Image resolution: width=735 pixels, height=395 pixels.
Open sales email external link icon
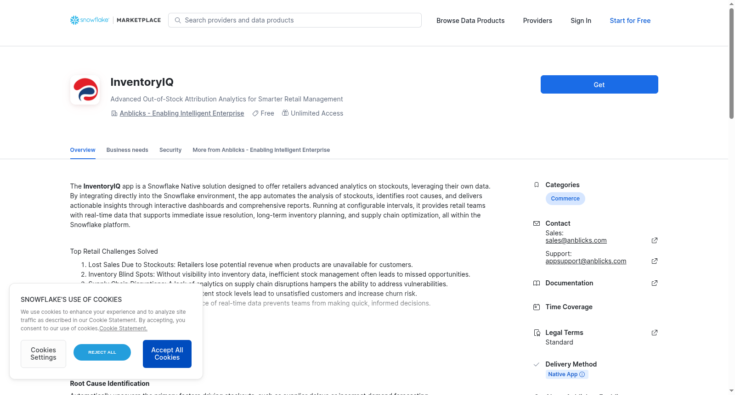tap(655, 240)
